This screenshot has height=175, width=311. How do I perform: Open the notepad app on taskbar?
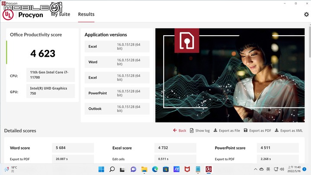[x=198, y=169]
